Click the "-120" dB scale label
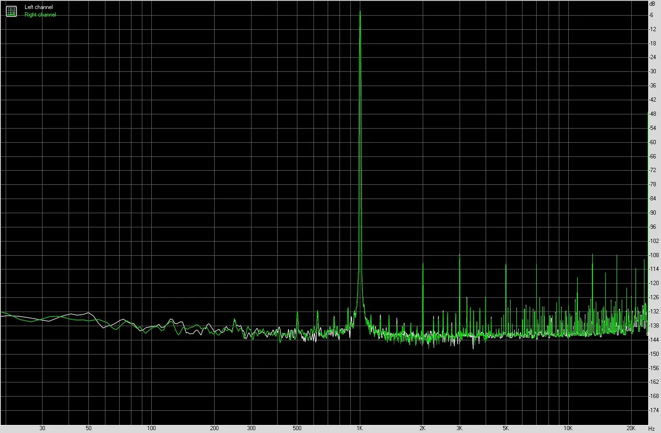The height and width of the screenshot is (433, 661). click(x=653, y=283)
